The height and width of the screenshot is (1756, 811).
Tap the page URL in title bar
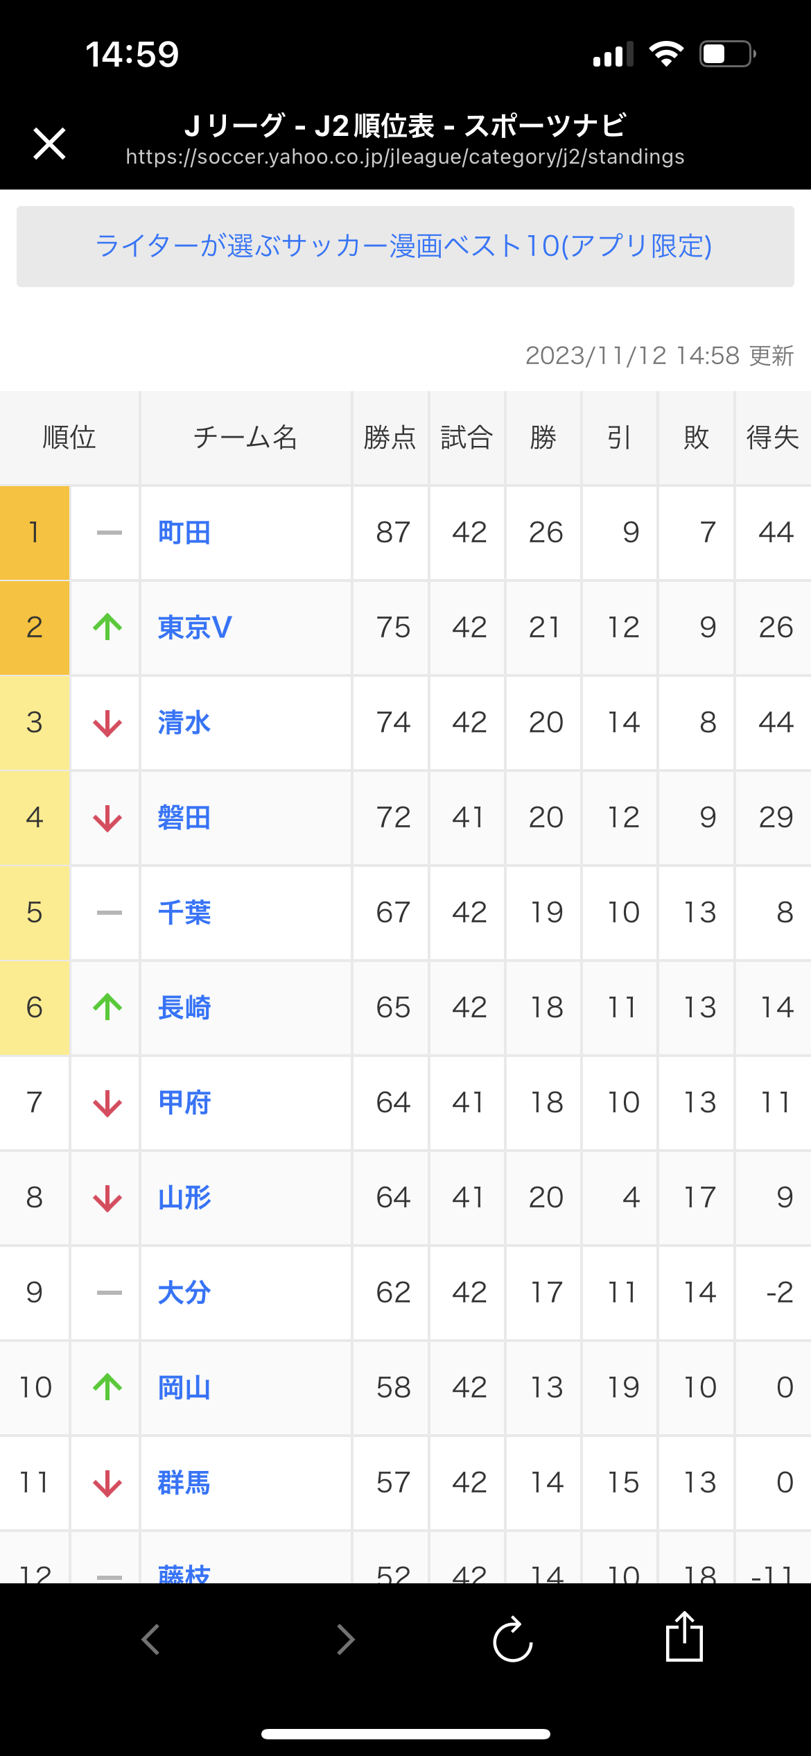405,157
